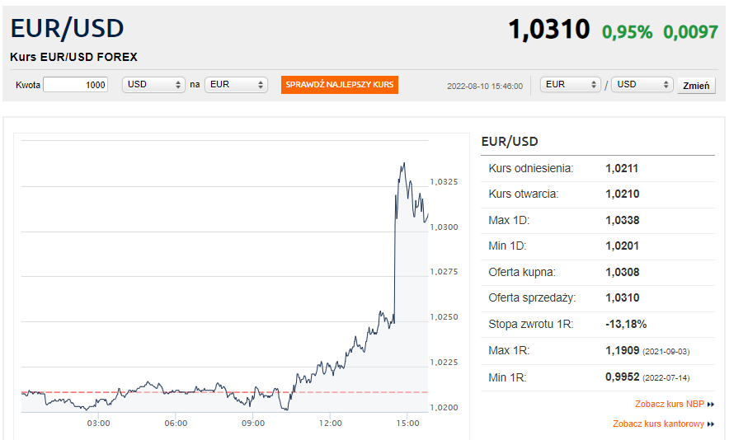Open the USD source currency dropdown
Viewport: 729px width, 440px height.
click(x=153, y=85)
